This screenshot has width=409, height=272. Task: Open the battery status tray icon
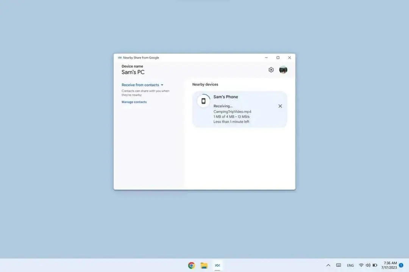[375, 265]
